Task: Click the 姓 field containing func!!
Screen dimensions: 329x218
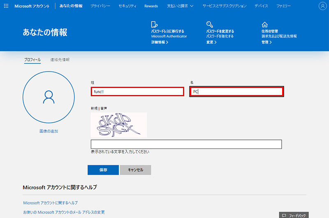Action: (137, 91)
